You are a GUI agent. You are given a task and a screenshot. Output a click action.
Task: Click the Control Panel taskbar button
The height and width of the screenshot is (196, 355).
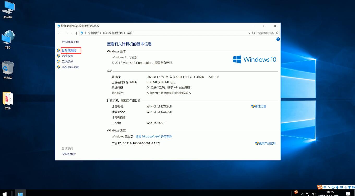pyautogui.click(x=20, y=193)
